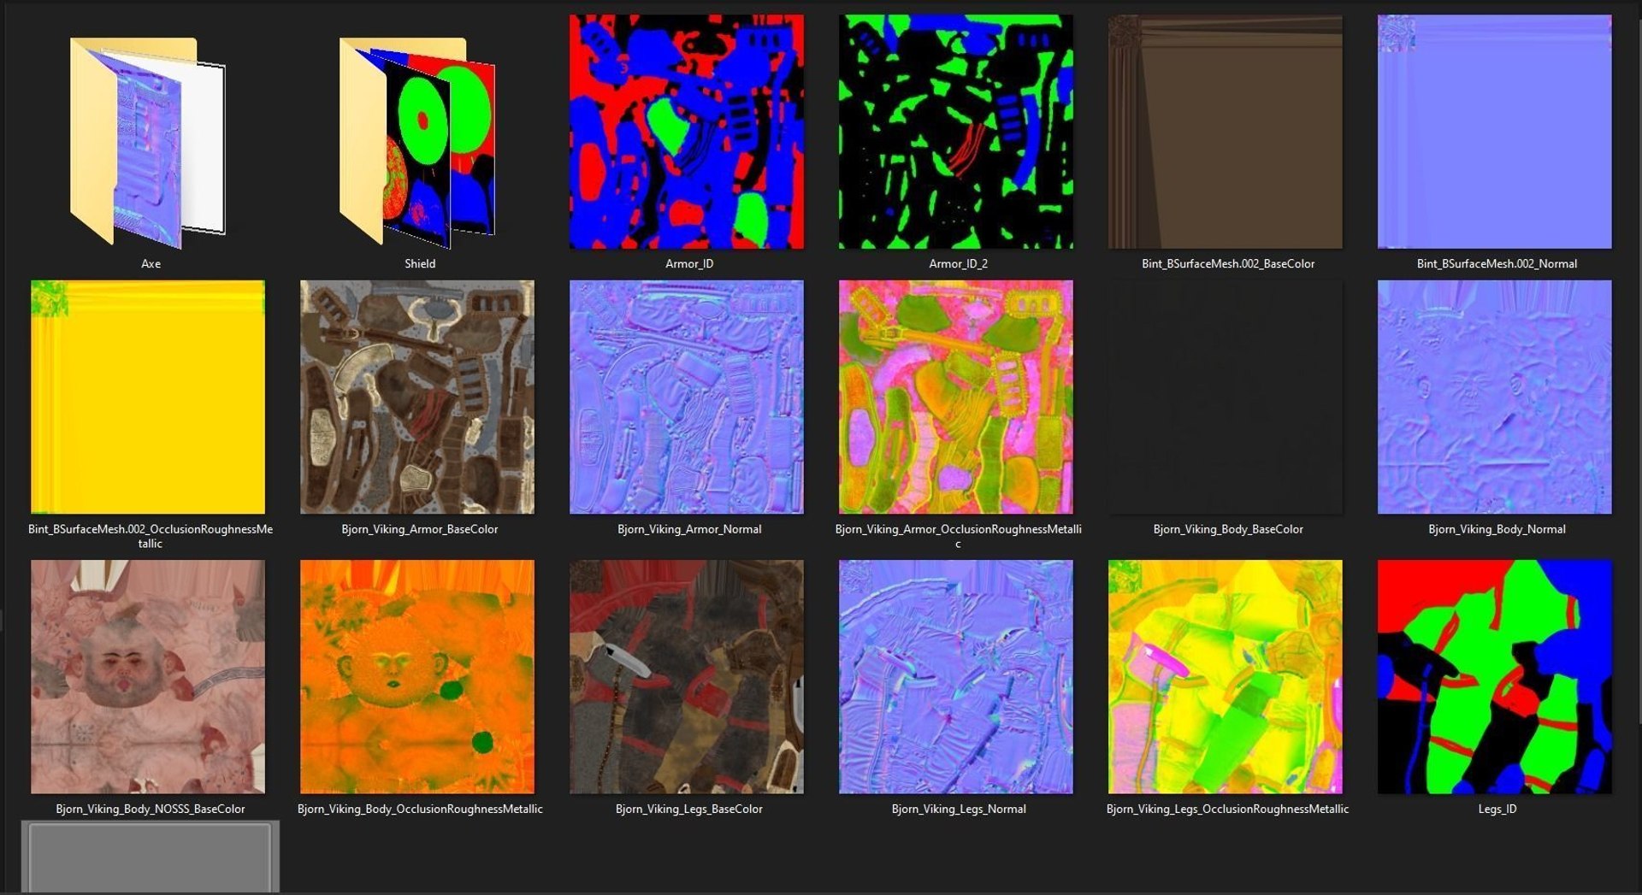Click the 'Axe' folder name
The image size is (1642, 895).
click(151, 264)
